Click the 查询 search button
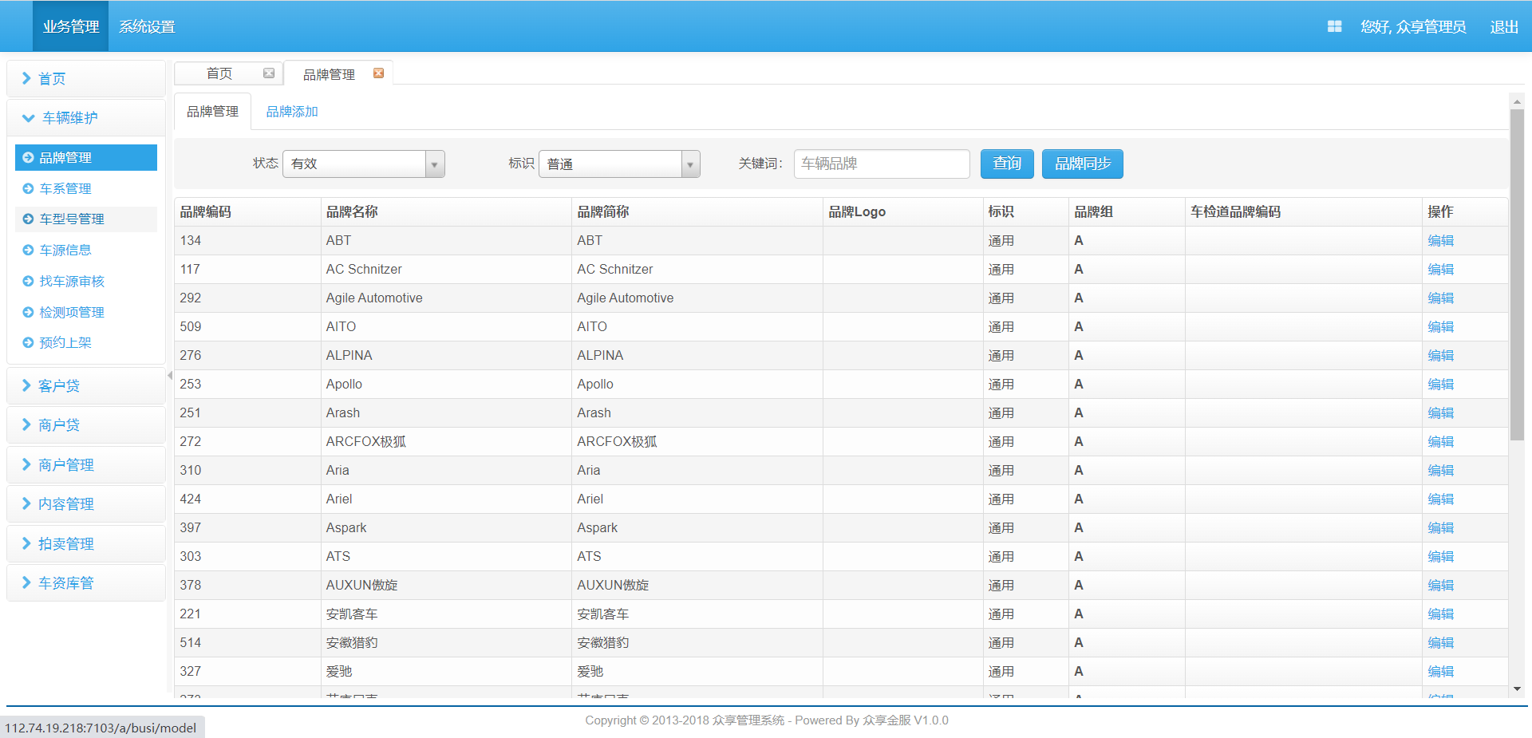The image size is (1532, 738). pos(1007,164)
